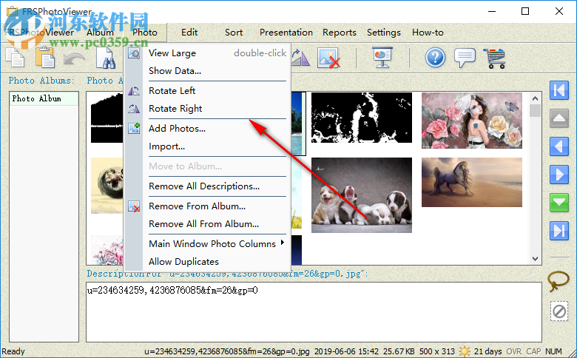Viewport: 577px width, 358px height.
Task: Select the girl with roses thumbnail
Action: point(472,121)
